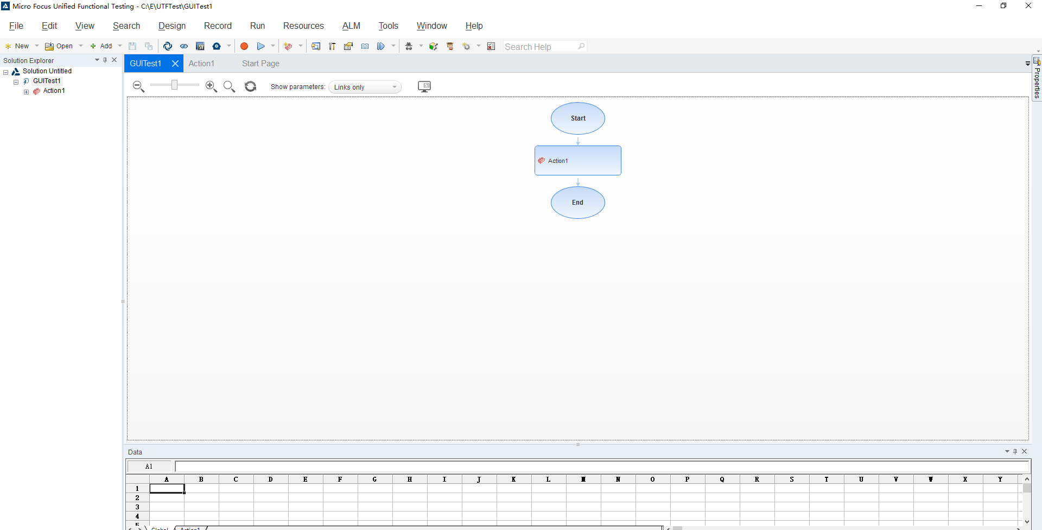Click the red-checkmark sheet icon beside Search Help

(492, 46)
